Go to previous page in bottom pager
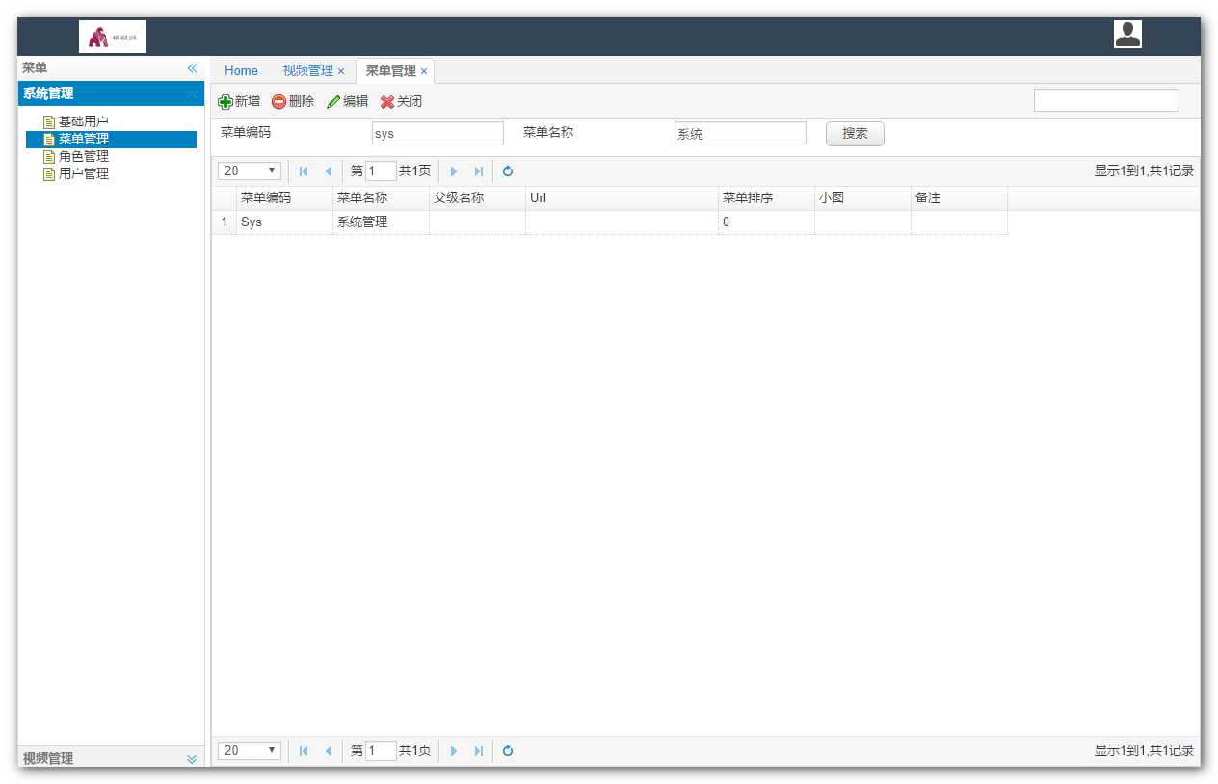1218x784 pixels. (x=329, y=751)
